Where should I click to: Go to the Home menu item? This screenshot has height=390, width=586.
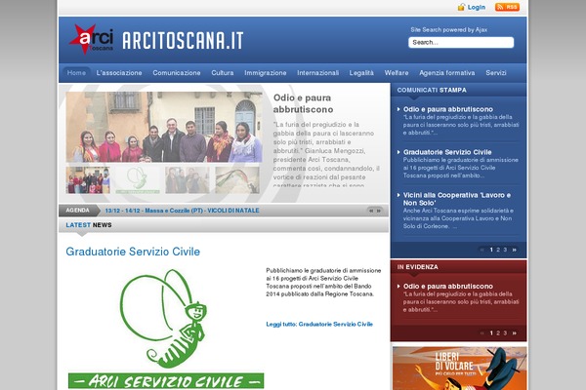pyautogui.click(x=76, y=73)
